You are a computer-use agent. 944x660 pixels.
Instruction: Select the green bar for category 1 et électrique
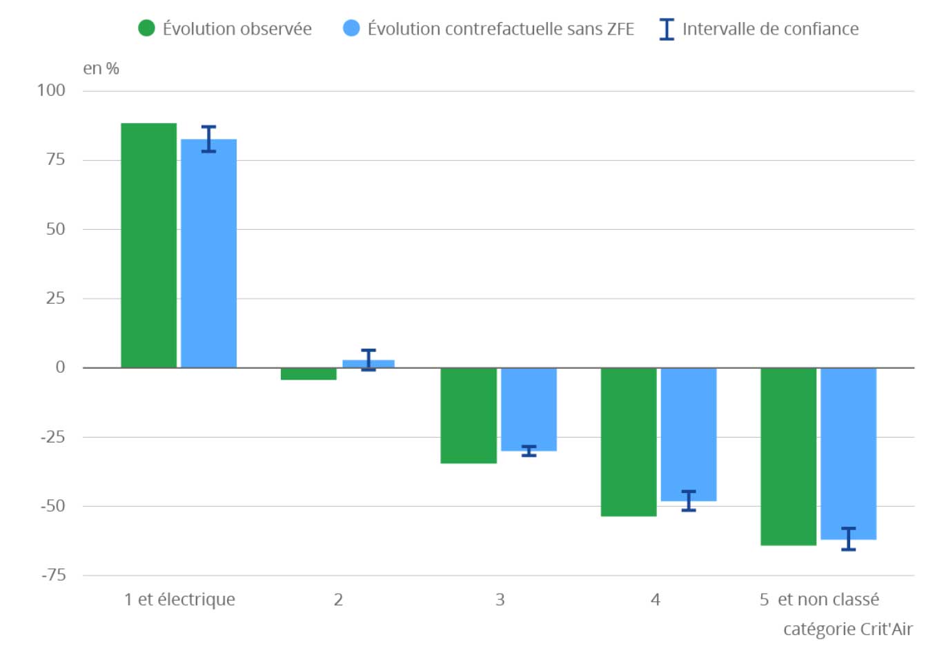tap(149, 245)
